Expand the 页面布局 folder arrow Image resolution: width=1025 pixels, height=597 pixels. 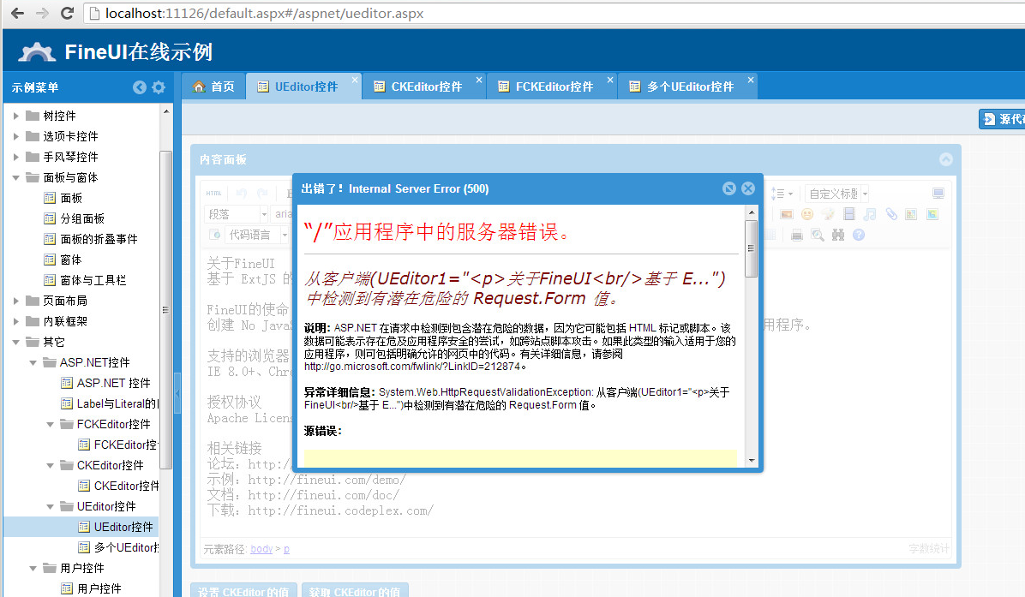(16, 301)
